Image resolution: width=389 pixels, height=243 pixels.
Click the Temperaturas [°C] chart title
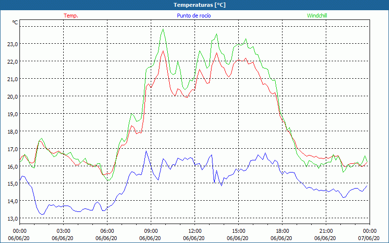(x=199, y=5)
